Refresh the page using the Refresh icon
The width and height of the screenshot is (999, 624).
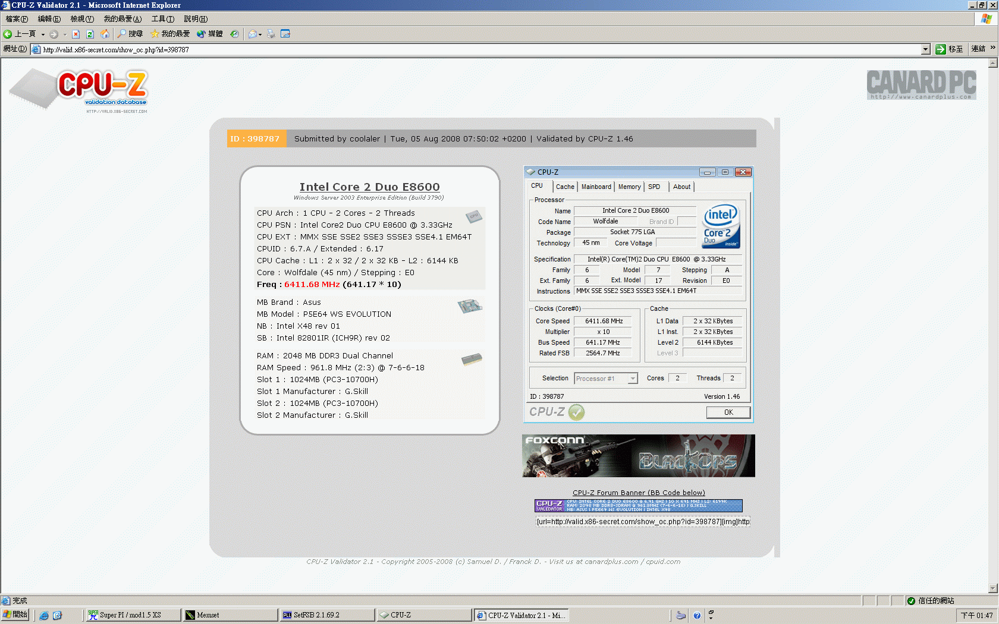90,34
